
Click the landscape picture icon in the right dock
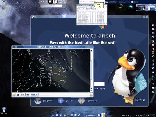[153, 88]
